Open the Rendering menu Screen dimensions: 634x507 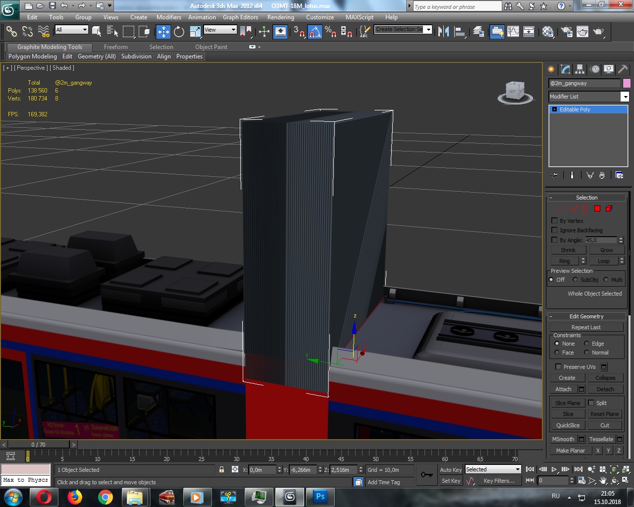(280, 17)
